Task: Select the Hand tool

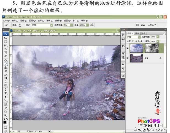Action: pyautogui.click(x=6, y=112)
